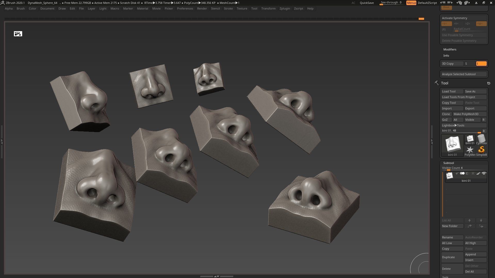Restore Tool palette configuration with the circular arrow icon
The image size is (495, 278).
coord(489,83)
